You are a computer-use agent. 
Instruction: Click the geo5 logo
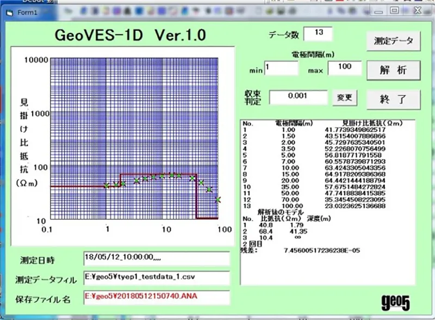pos(399,299)
